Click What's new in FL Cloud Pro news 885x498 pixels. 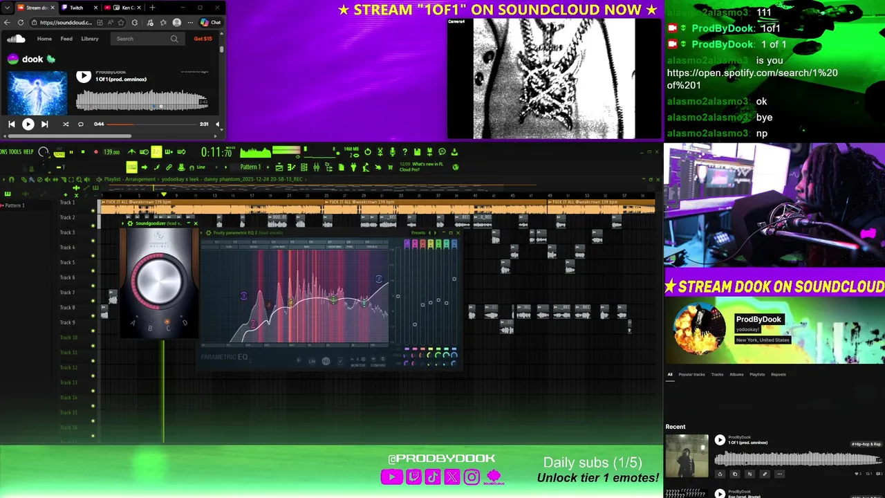pos(420,167)
